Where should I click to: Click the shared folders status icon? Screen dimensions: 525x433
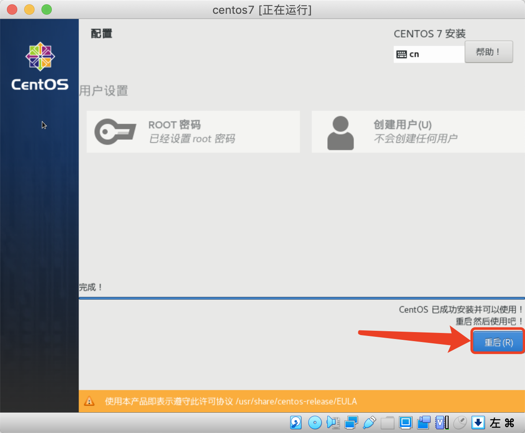tap(388, 422)
